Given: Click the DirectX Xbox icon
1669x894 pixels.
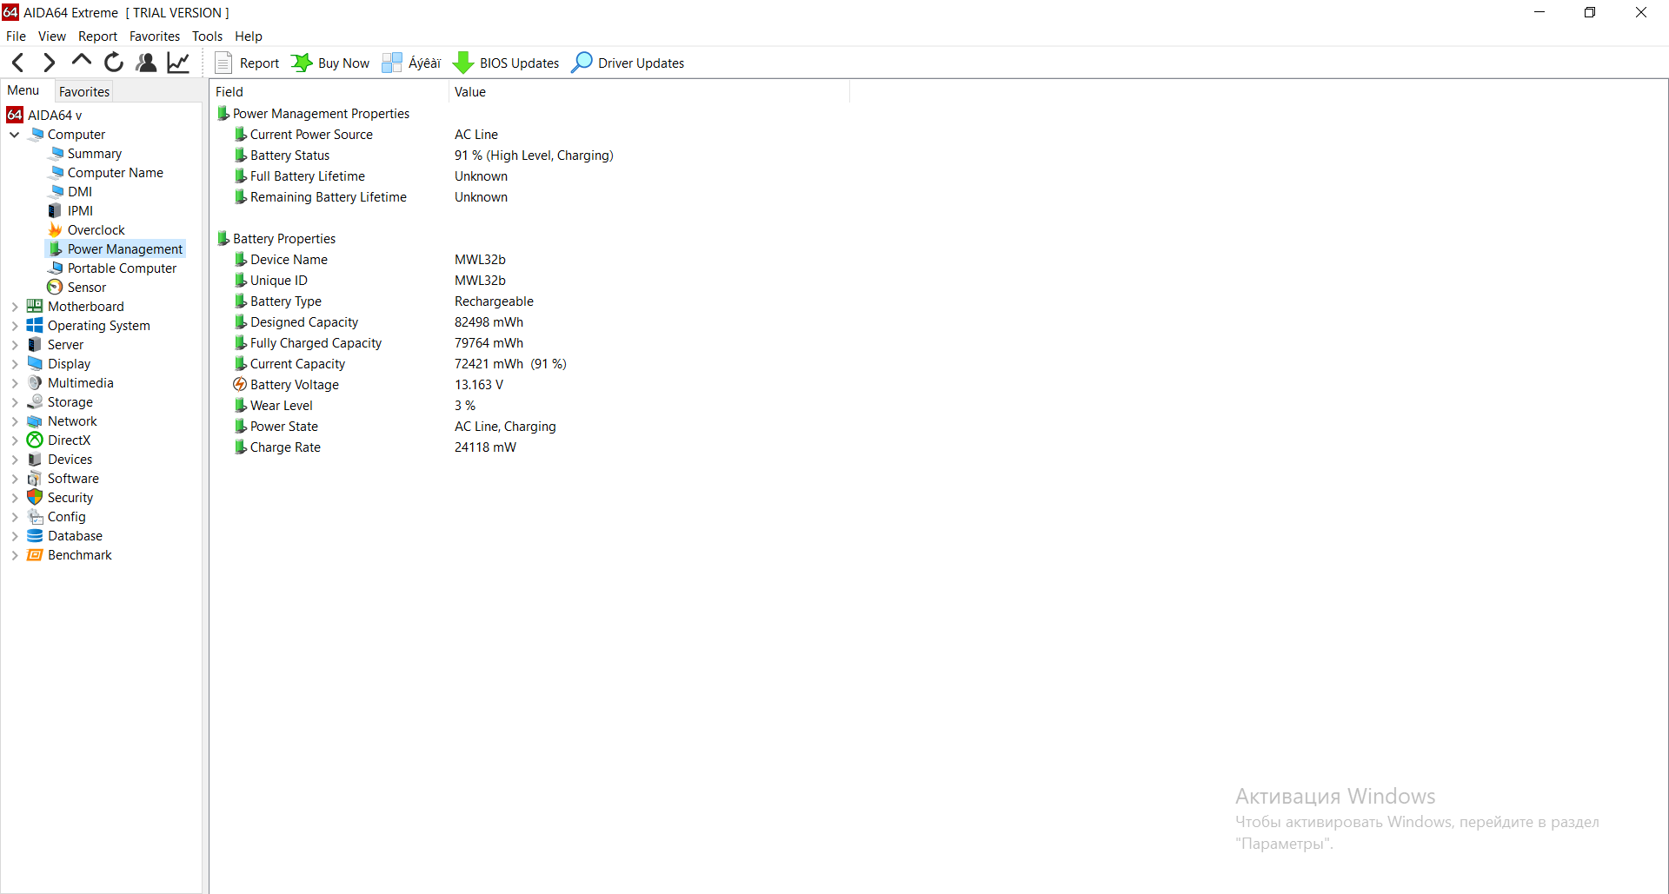Looking at the screenshot, I should coord(35,440).
